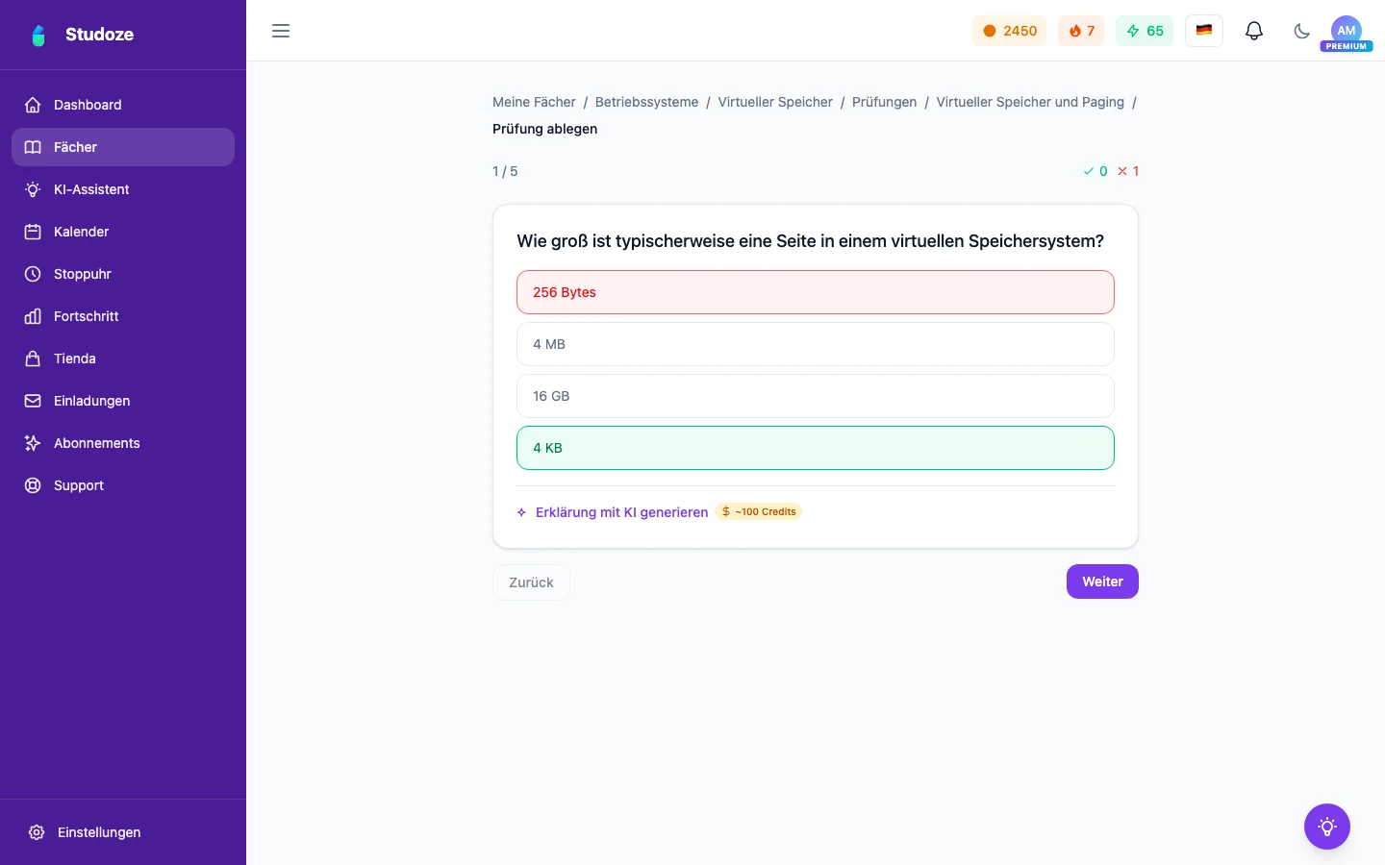The height and width of the screenshot is (865, 1385).
Task: Click the Kalender calendar icon
Action: coord(33,232)
